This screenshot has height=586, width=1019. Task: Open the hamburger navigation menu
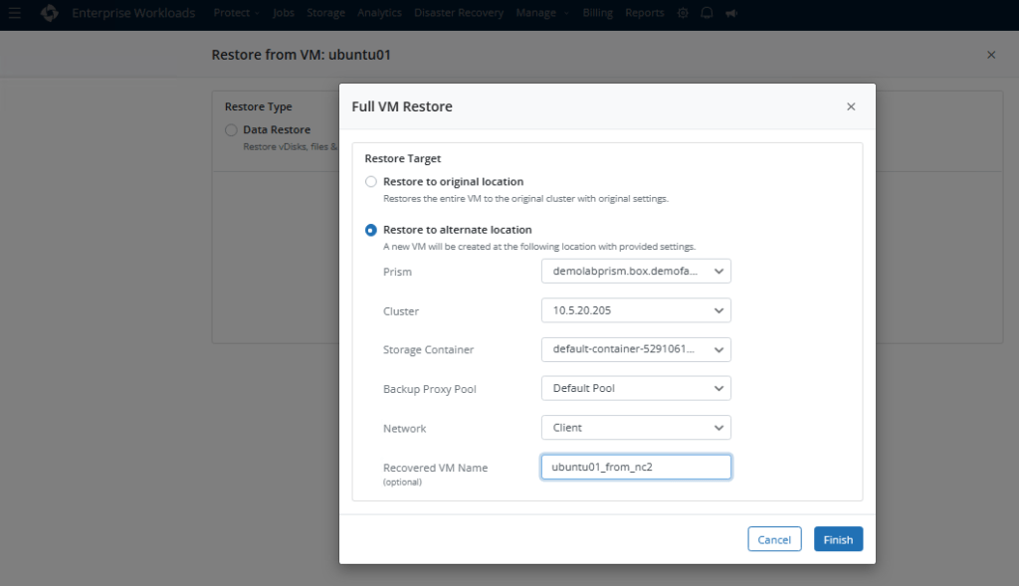click(x=15, y=14)
